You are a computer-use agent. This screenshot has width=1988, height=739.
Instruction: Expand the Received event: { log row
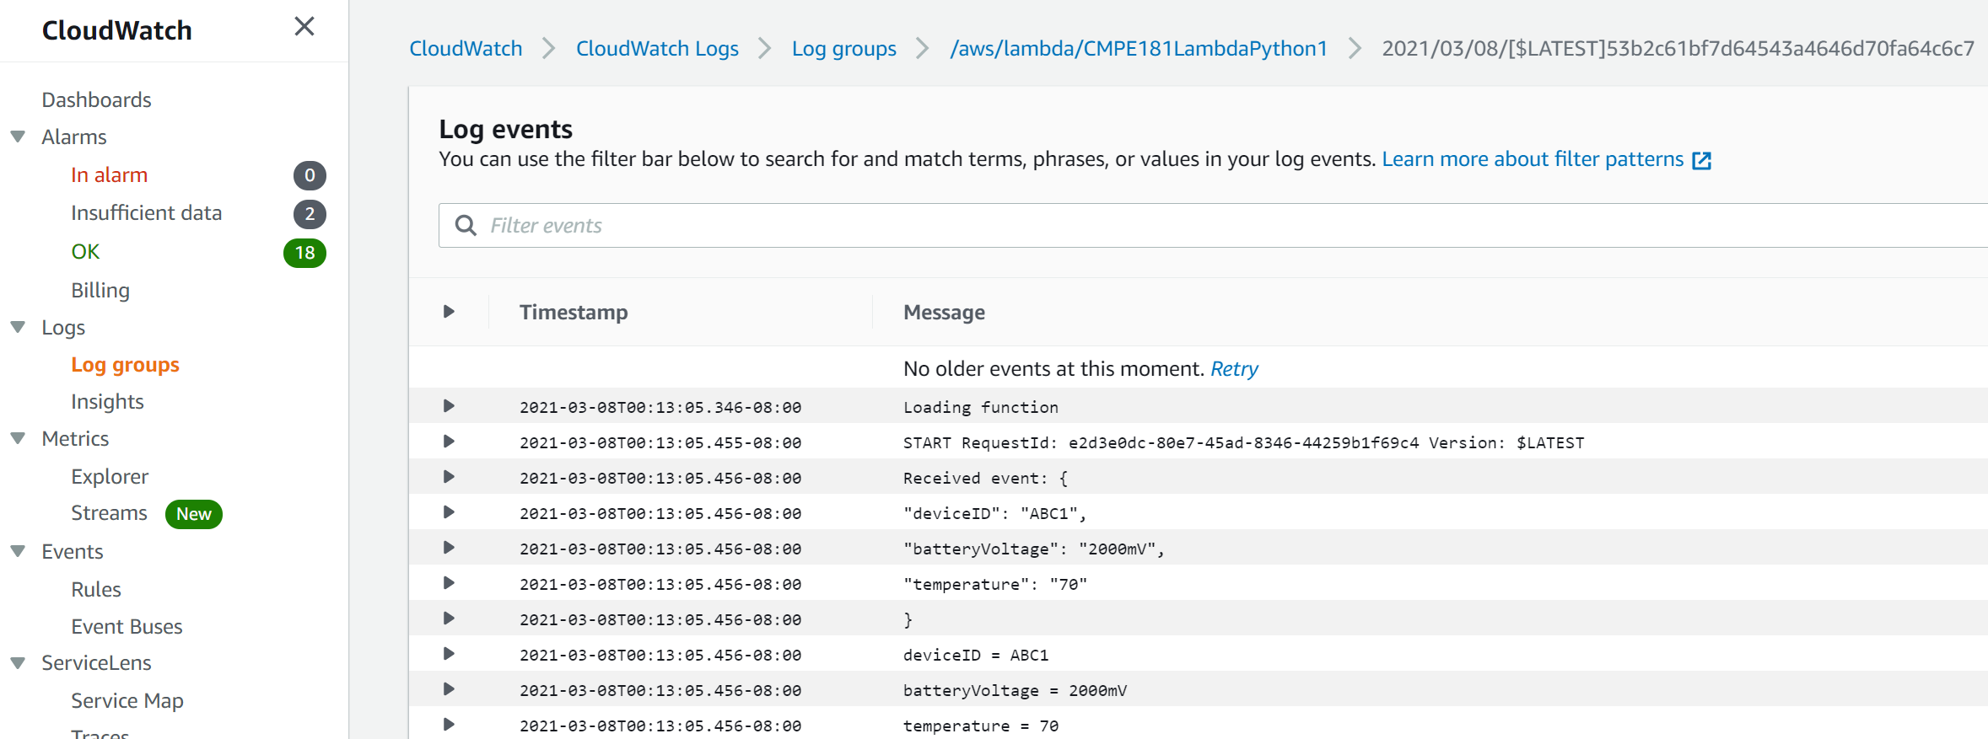(x=449, y=477)
